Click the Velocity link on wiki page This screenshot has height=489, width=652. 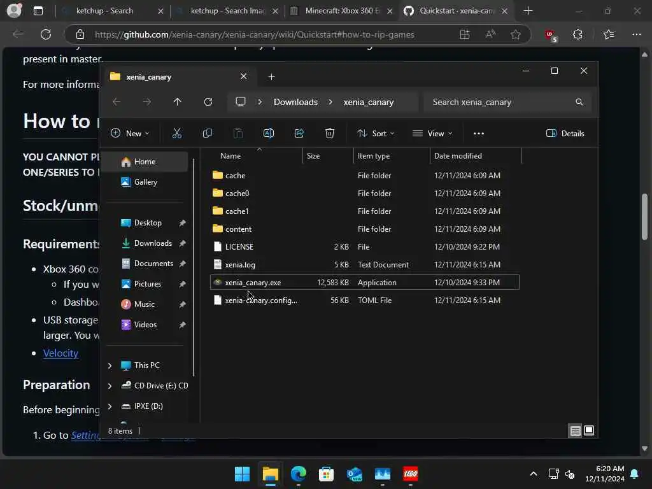(60, 353)
